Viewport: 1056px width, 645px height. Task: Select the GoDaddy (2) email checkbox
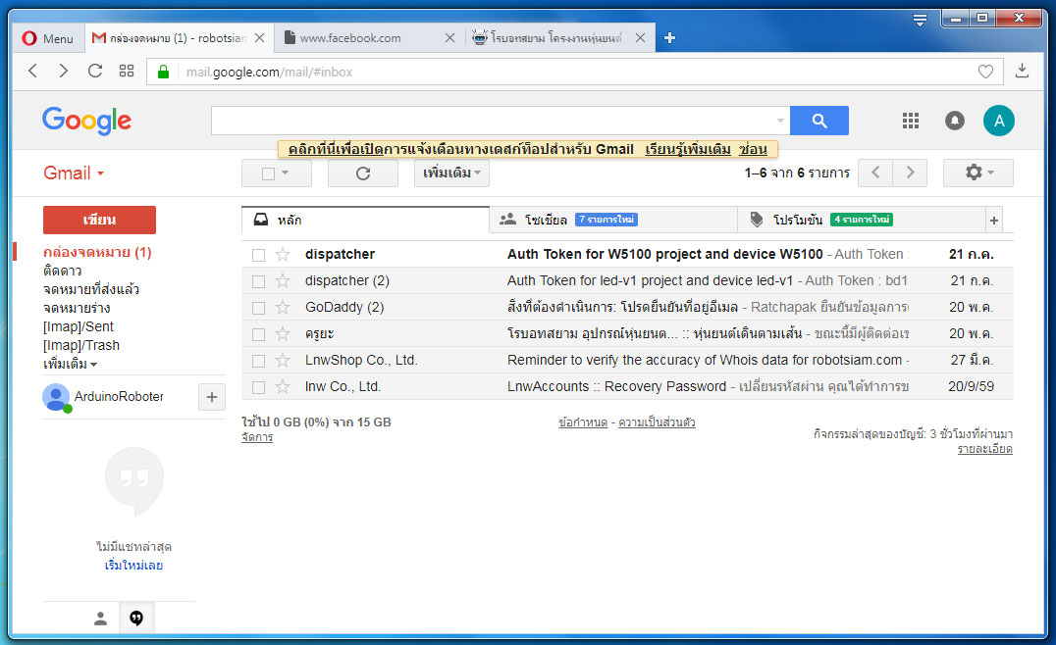coord(259,308)
